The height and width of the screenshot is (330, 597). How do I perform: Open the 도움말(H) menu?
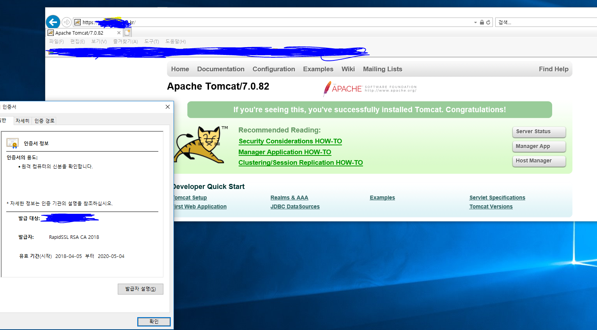[175, 41]
